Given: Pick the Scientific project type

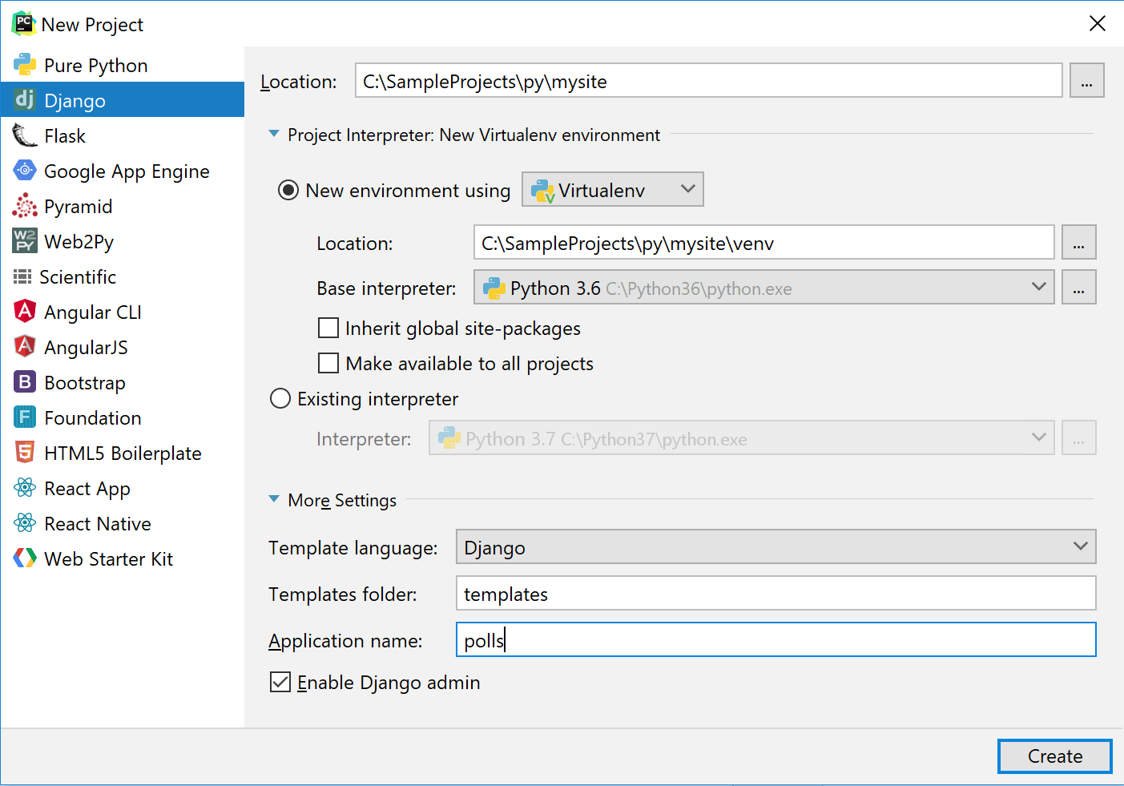Looking at the screenshot, I should point(123,276).
